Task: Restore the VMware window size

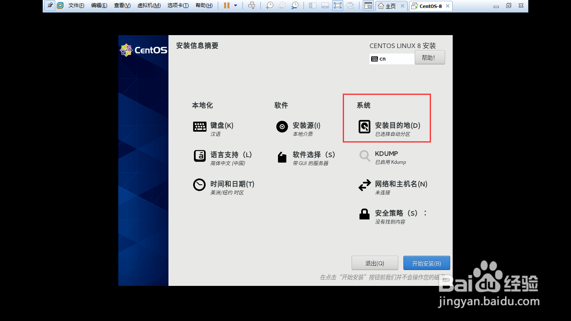Action: [509, 6]
